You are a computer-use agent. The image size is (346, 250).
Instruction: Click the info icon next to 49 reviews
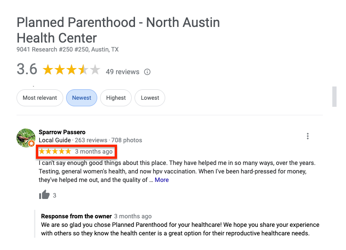pyautogui.click(x=147, y=72)
